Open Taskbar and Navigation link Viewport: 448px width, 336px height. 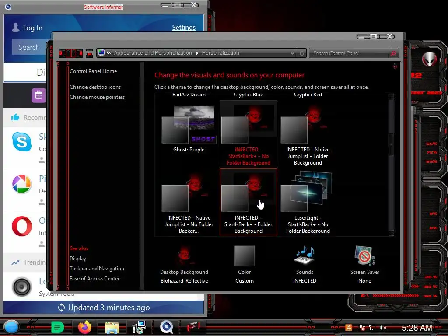pyautogui.click(x=97, y=269)
